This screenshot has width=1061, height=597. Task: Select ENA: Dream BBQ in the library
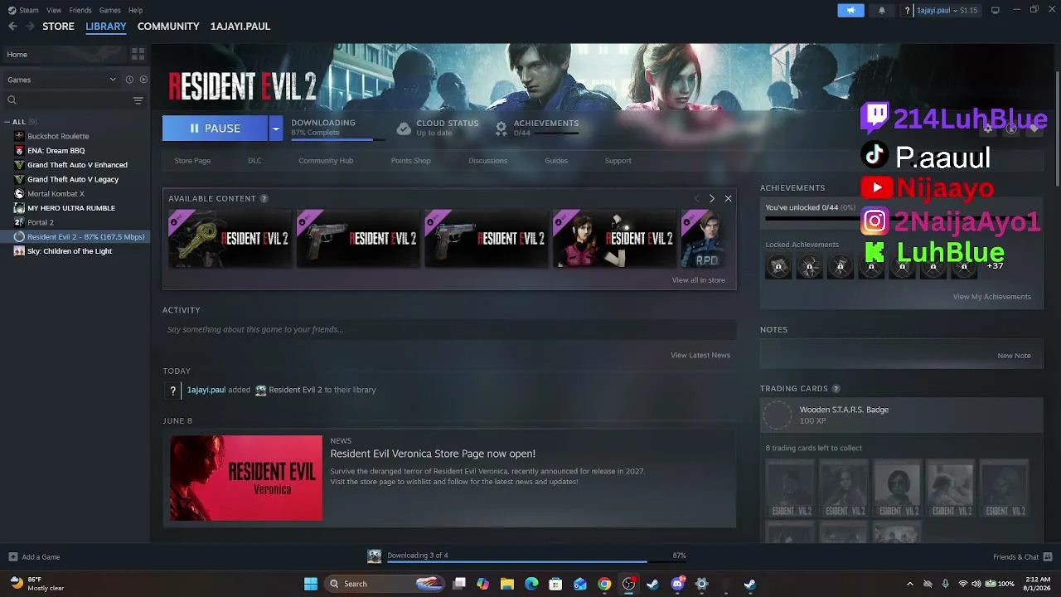click(56, 151)
